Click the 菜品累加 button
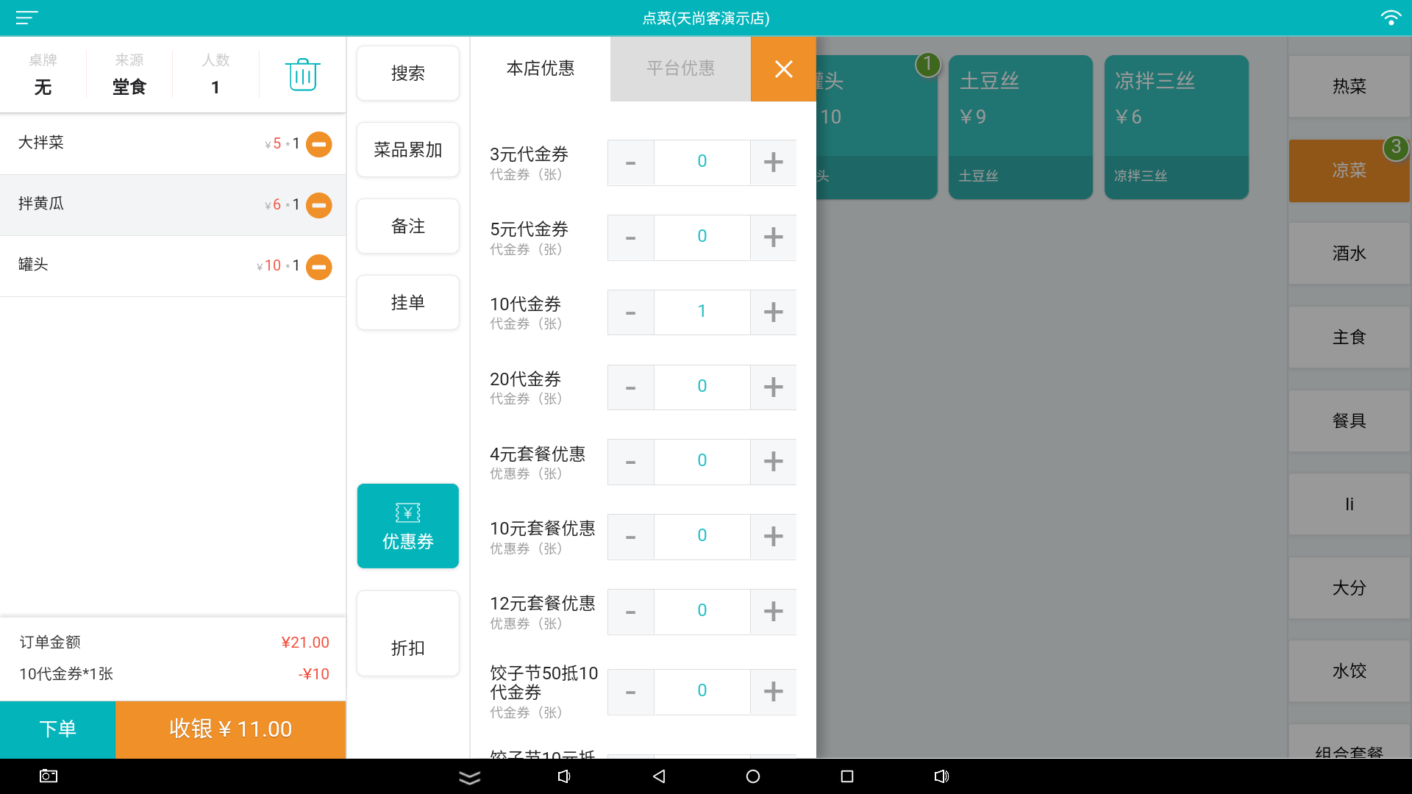The height and width of the screenshot is (794, 1412). point(408,150)
